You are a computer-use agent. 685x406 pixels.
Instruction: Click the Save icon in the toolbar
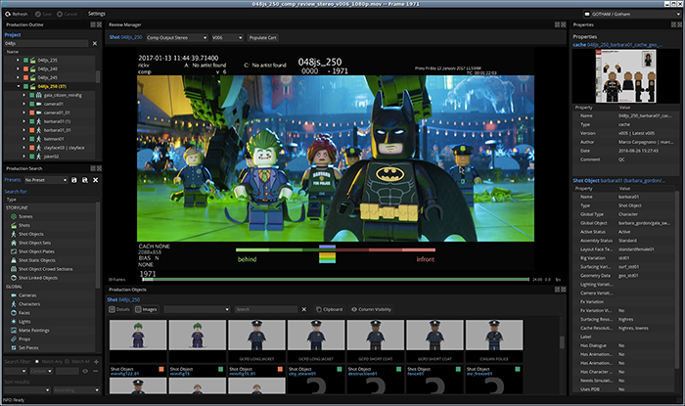[x=38, y=14]
